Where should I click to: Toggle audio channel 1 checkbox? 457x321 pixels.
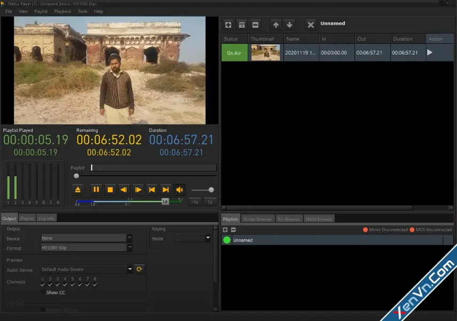[x=43, y=285]
